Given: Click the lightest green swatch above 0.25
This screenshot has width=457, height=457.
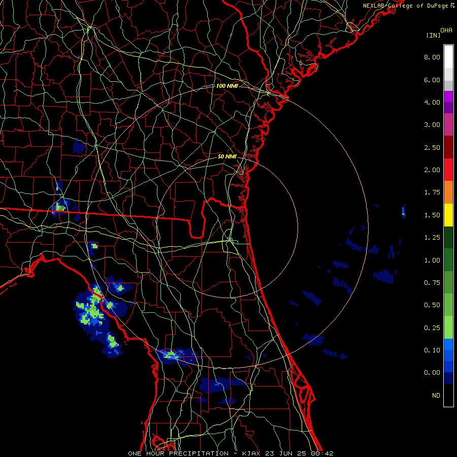Looking at the screenshot, I should pyautogui.click(x=448, y=328).
